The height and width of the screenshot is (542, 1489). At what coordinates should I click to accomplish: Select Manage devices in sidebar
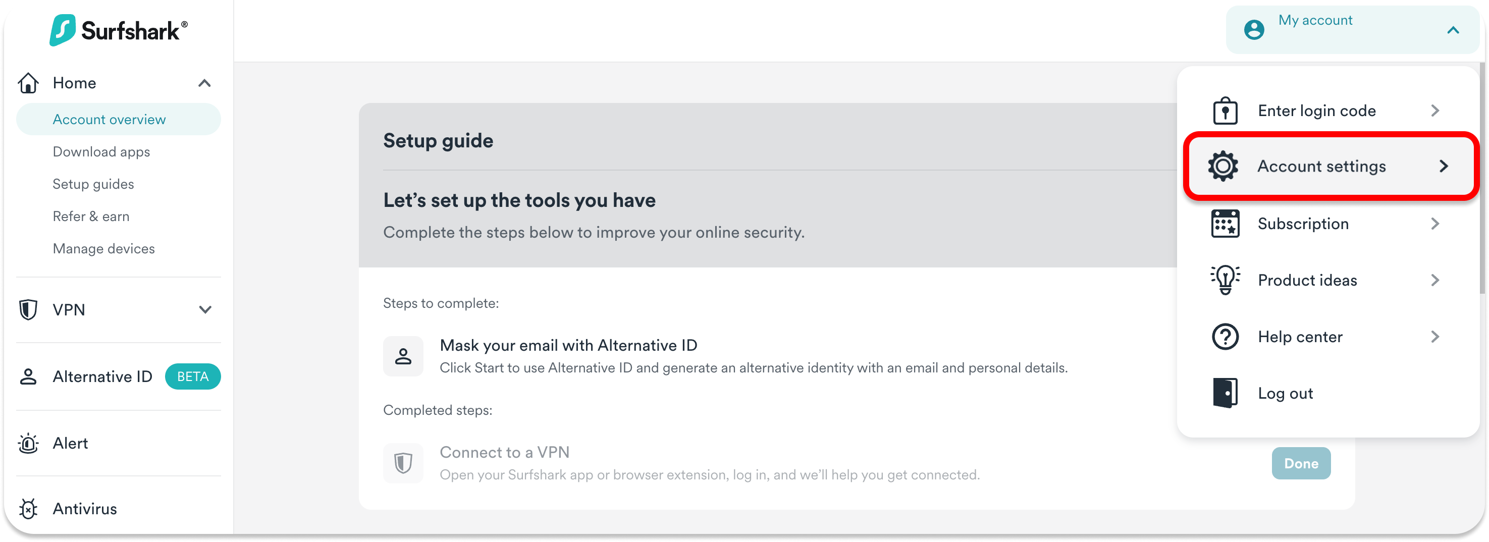(103, 248)
